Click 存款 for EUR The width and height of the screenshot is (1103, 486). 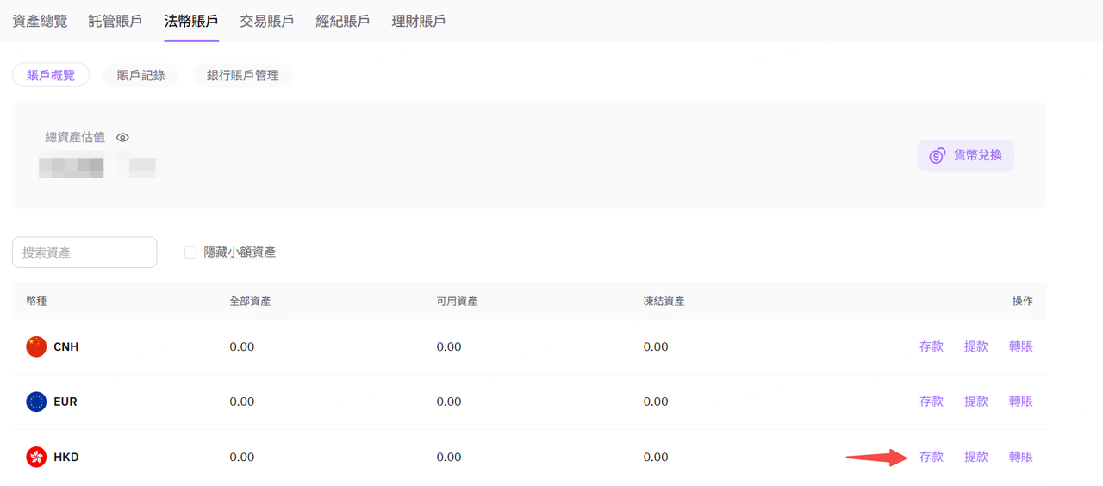932,402
